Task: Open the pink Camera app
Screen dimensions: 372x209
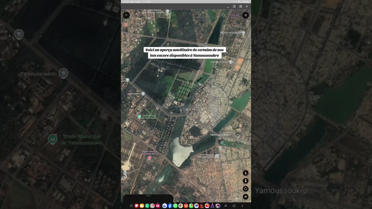Action: point(158,206)
